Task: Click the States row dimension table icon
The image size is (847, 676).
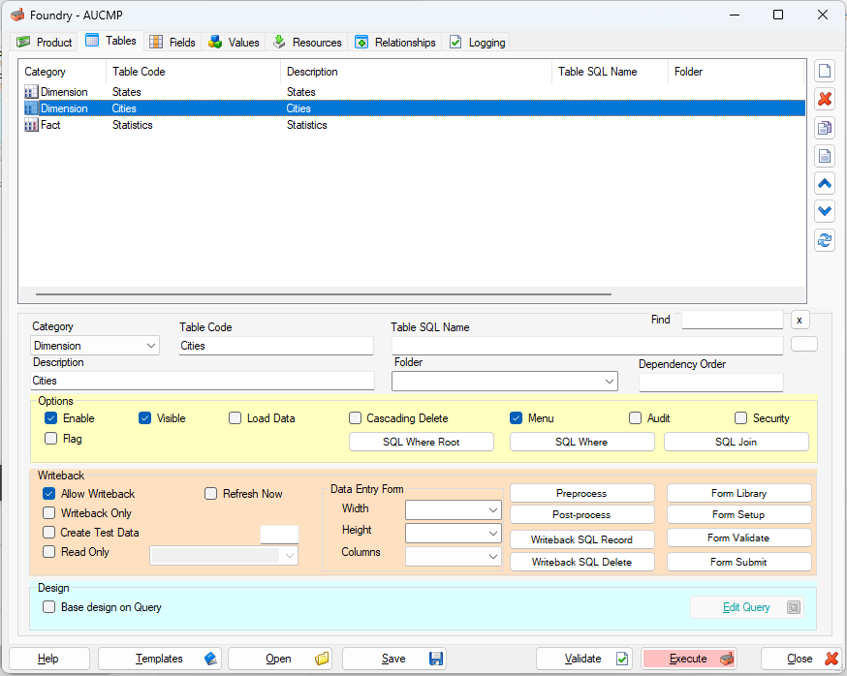Action: click(x=31, y=92)
